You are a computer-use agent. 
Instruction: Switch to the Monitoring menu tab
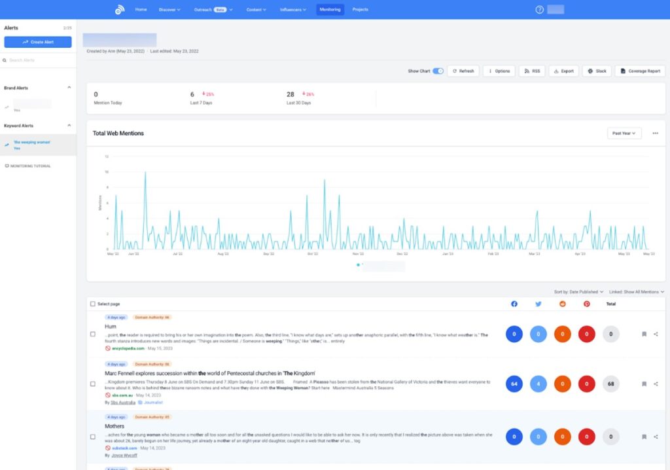(x=330, y=9)
